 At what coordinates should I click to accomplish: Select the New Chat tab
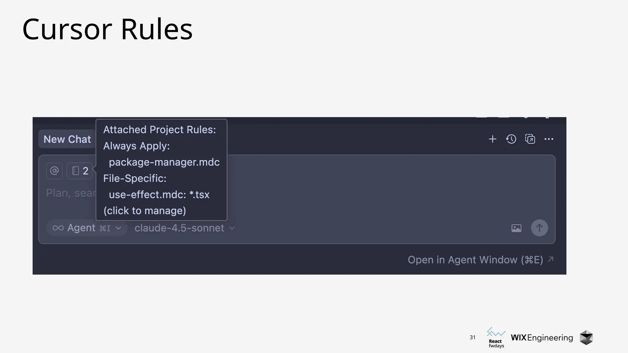(67, 139)
